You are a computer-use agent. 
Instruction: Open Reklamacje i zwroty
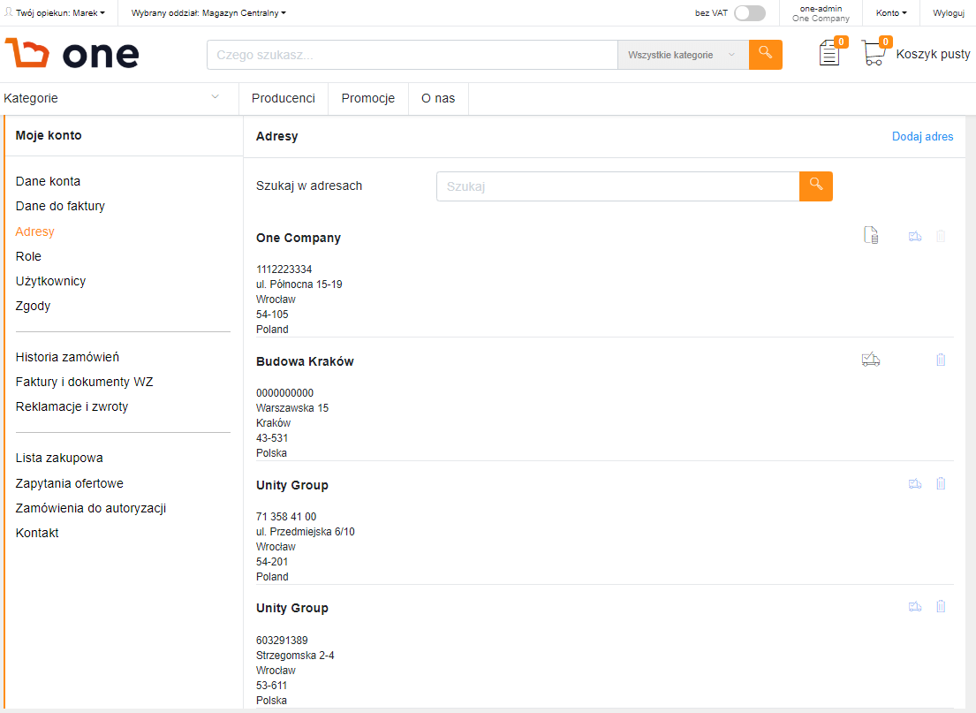[x=72, y=407]
